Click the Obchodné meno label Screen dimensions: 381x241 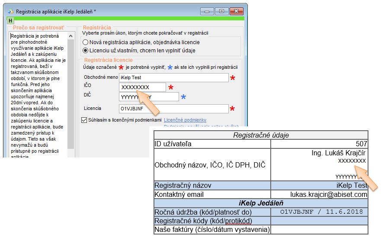[101, 77]
